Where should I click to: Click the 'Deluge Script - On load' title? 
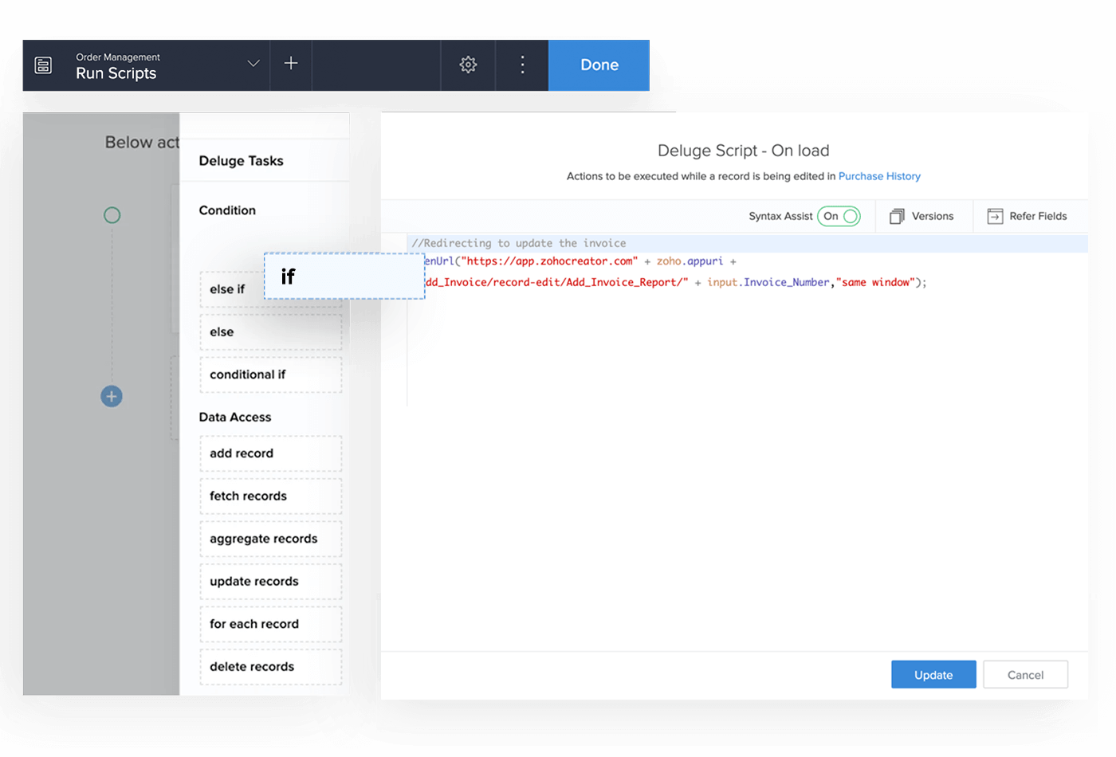[744, 151]
